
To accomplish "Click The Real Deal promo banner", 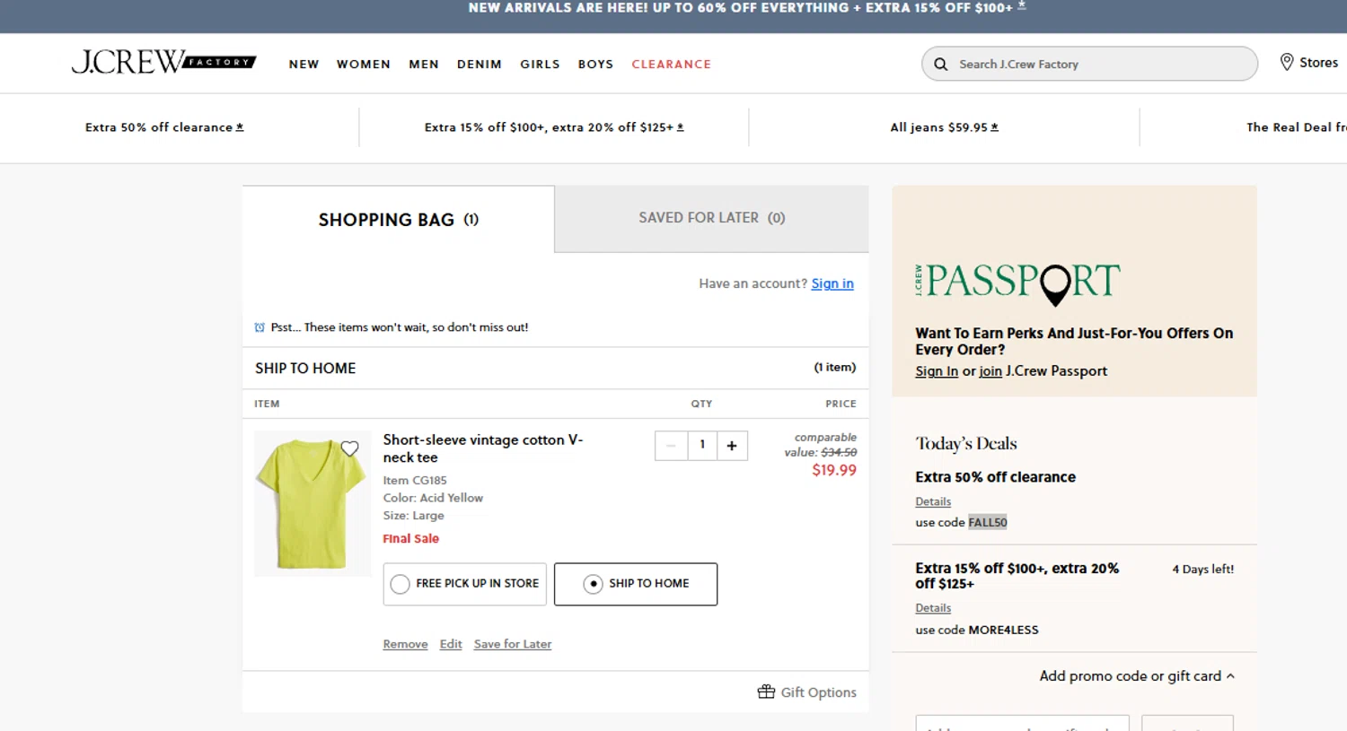I will coord(1296,127).
